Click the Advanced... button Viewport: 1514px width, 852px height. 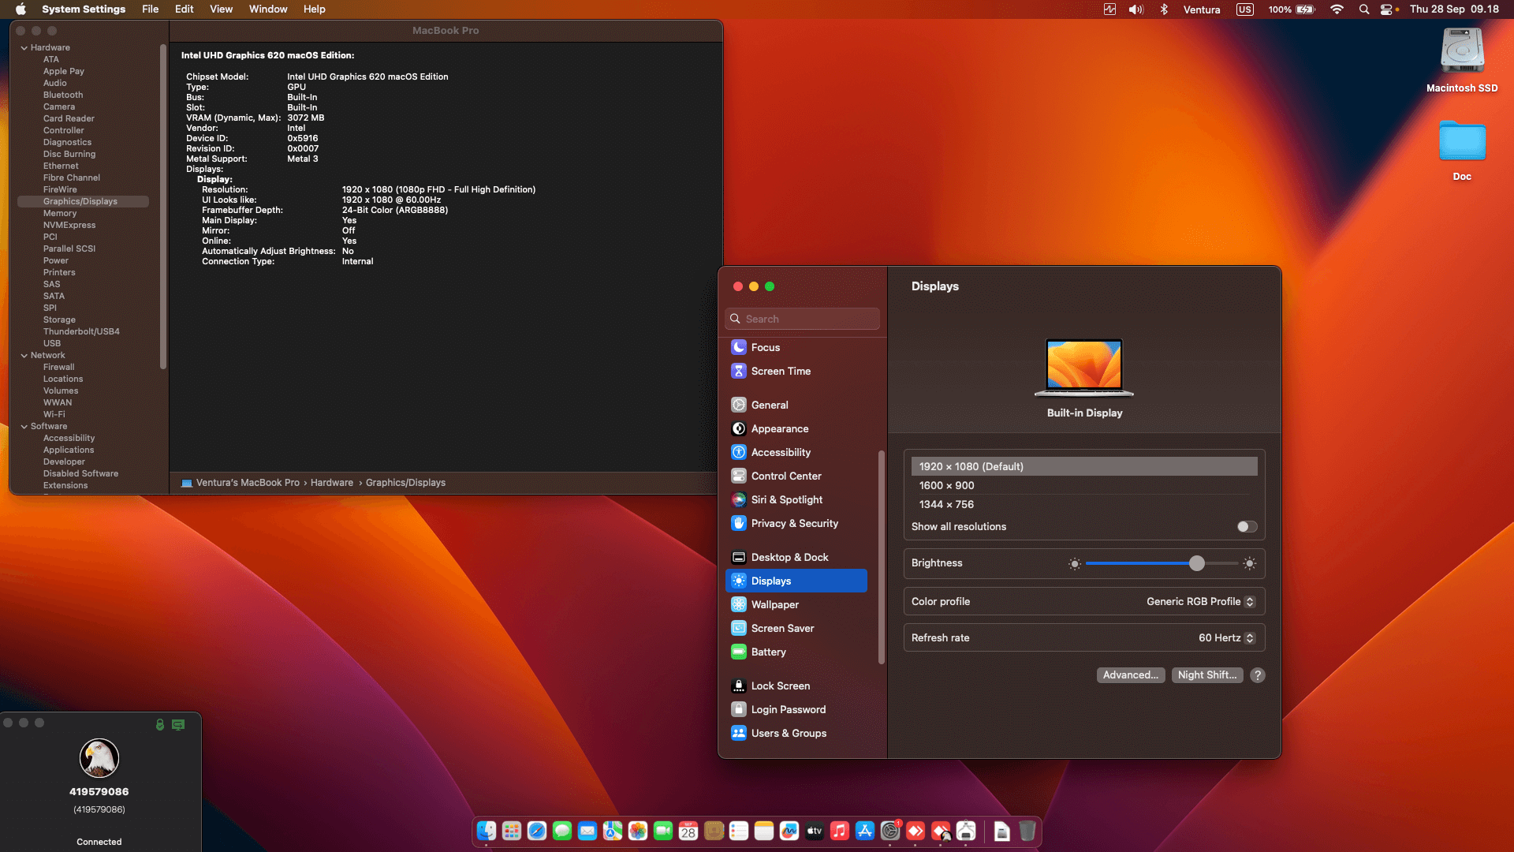pyautogui.click(x=1130, y=675)
